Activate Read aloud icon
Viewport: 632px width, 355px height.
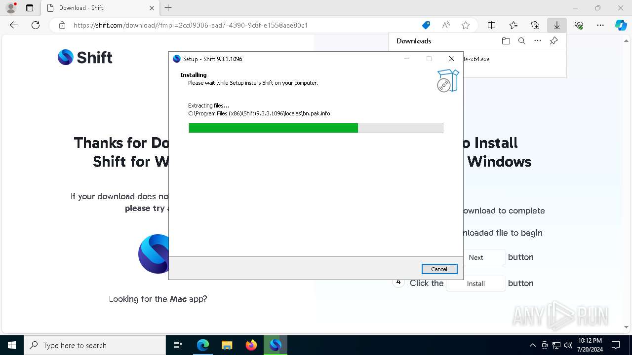pos(446,25)
